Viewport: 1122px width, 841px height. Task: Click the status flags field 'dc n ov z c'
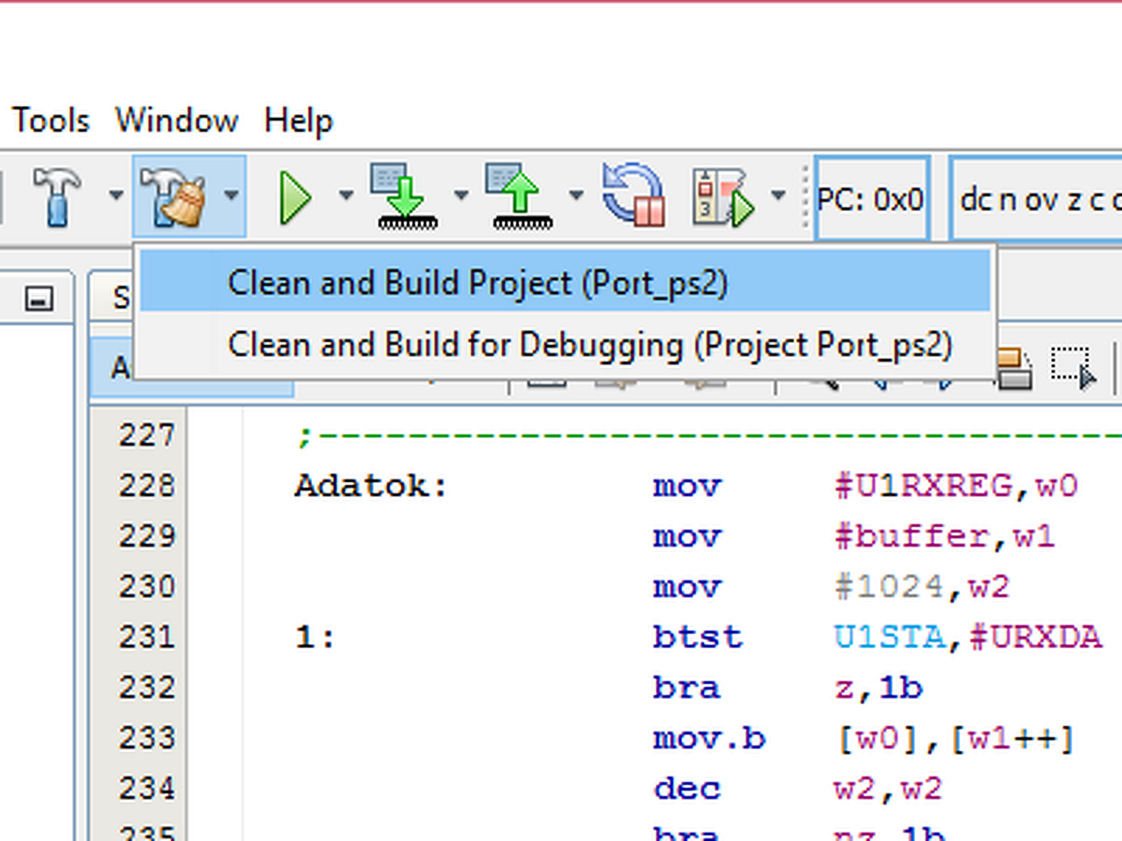point(1036,199)
